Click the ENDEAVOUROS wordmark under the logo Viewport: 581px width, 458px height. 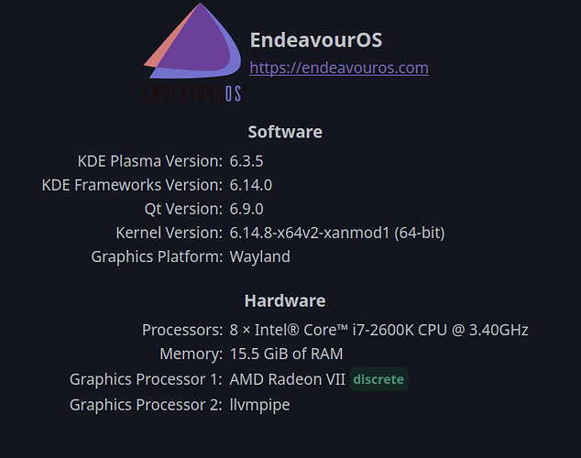192,93
